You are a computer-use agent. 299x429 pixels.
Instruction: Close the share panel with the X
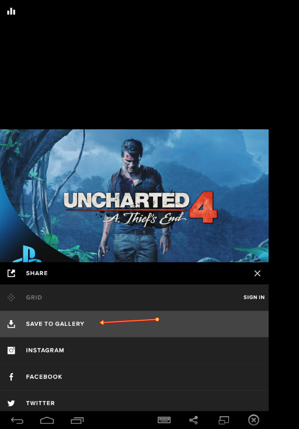(258, 273)
